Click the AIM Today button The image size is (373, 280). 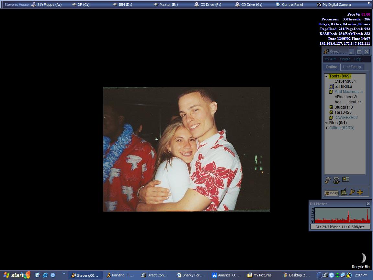click(x=332, y=193)
